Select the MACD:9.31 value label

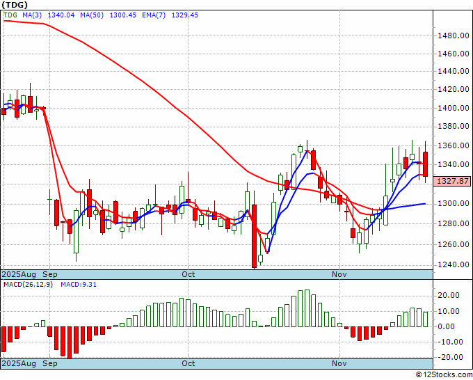tap(79, 285)
